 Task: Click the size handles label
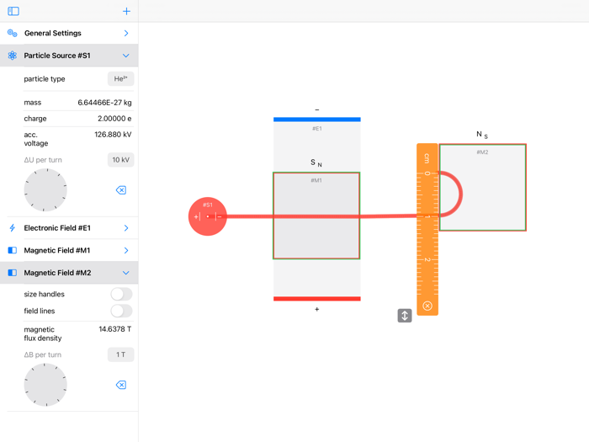click(44, 294)
